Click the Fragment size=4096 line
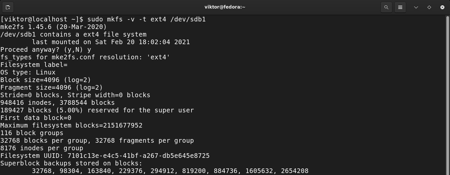 click(x=51, y=87)
